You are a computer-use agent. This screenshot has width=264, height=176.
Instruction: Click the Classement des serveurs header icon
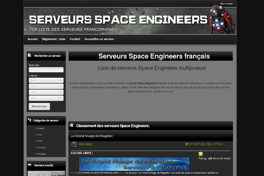pos(72,125)
